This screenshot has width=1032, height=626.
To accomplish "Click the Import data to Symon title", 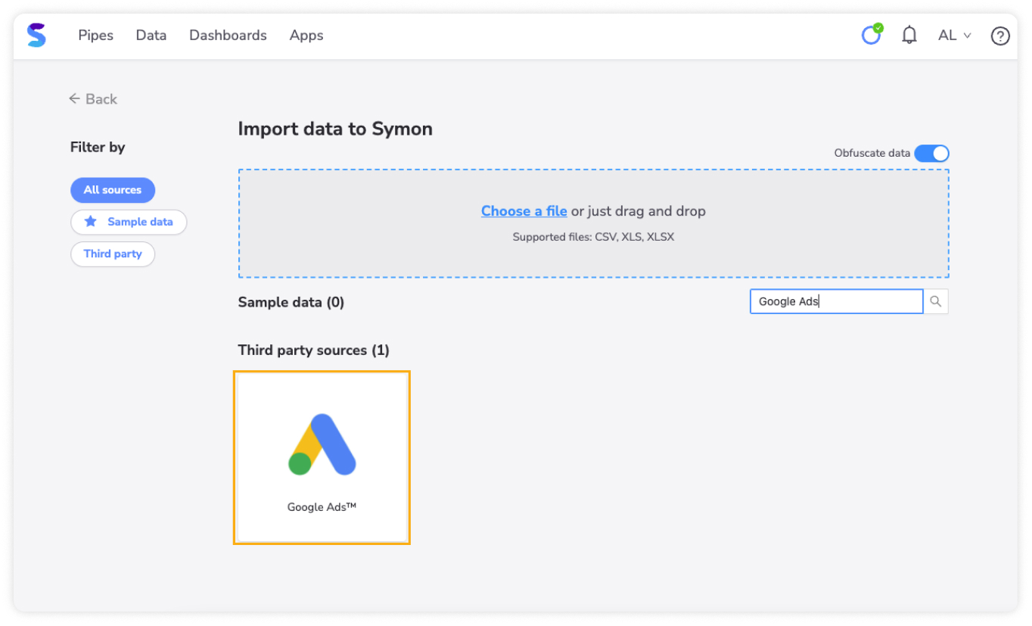I will 335,129.
